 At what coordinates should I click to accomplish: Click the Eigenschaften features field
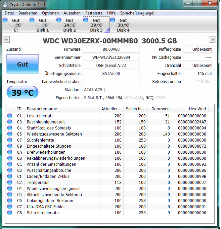[148, 98]
